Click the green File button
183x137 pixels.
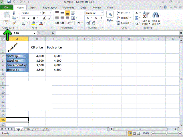(x=6, y=7)
